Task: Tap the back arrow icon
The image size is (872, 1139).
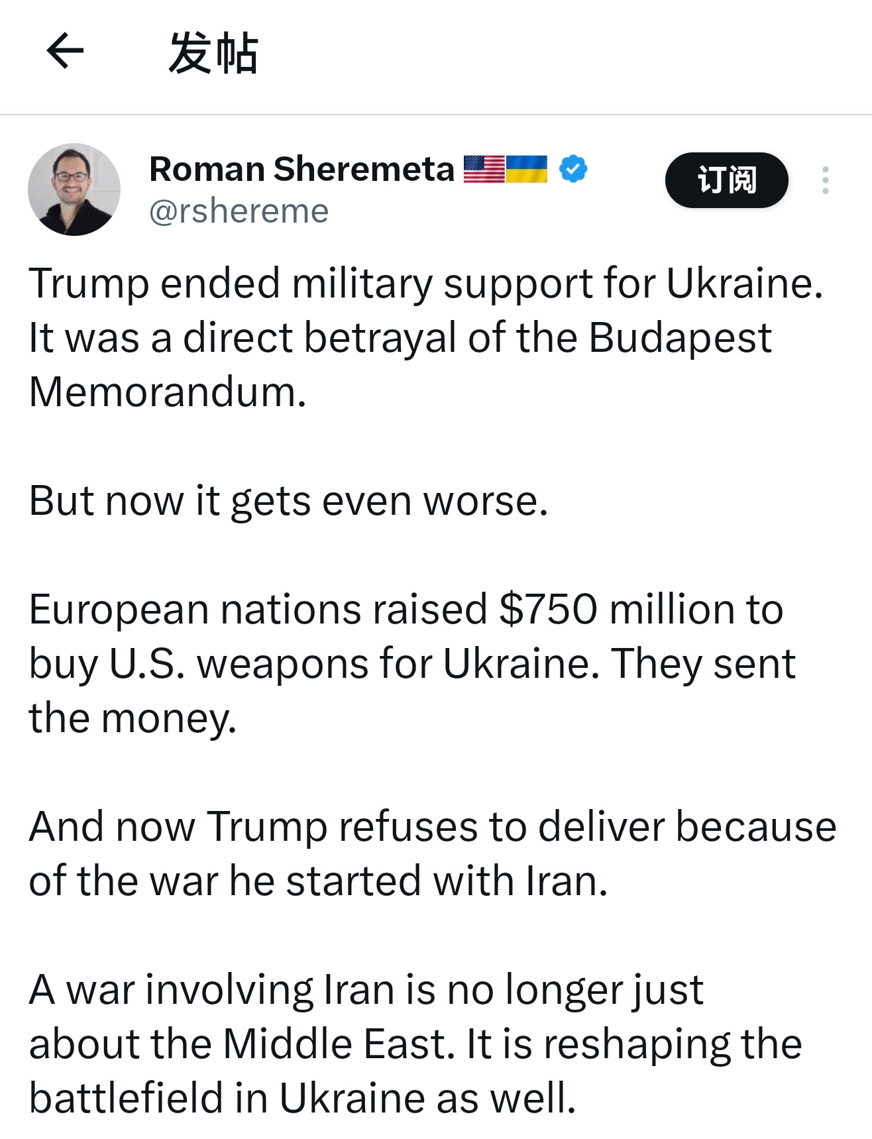Action: tap(65, 52)
